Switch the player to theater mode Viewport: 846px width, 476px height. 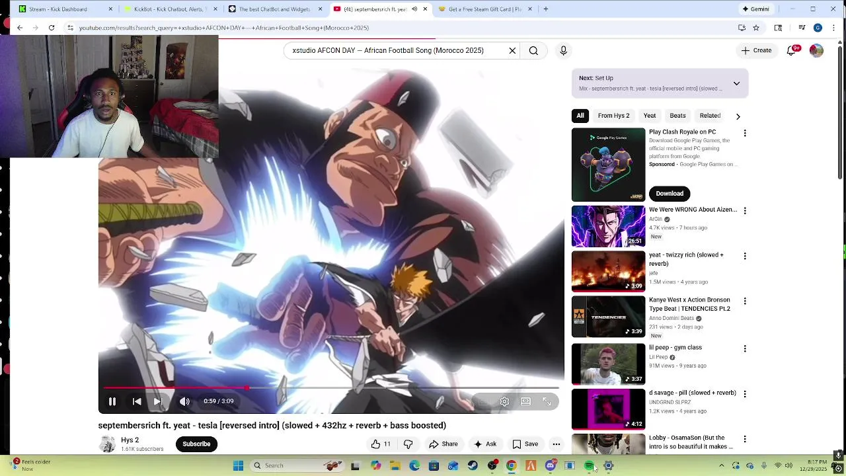525,401
